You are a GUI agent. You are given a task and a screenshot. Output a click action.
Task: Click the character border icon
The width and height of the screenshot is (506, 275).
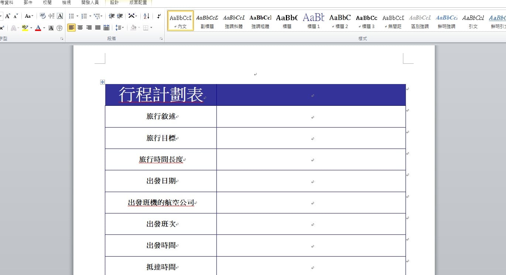tap(60, 16)
